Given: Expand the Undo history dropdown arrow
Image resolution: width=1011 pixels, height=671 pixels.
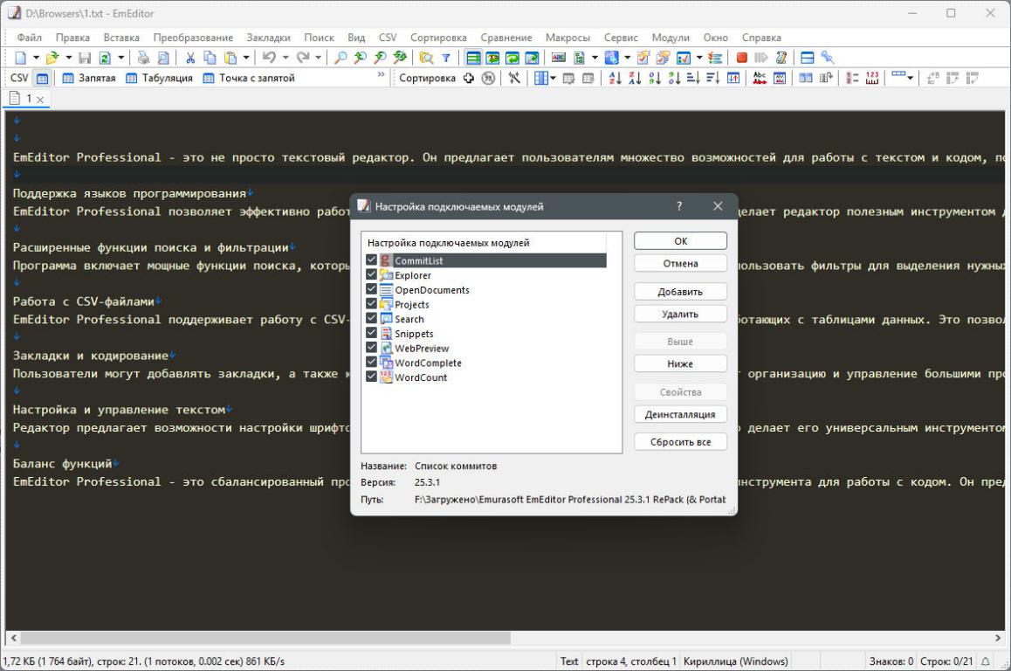Looking at the screenshot, I should pos(285,58).
